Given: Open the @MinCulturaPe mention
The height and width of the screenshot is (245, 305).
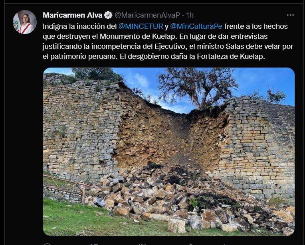Looking at the screenshot, I should (x=196, y=26).
